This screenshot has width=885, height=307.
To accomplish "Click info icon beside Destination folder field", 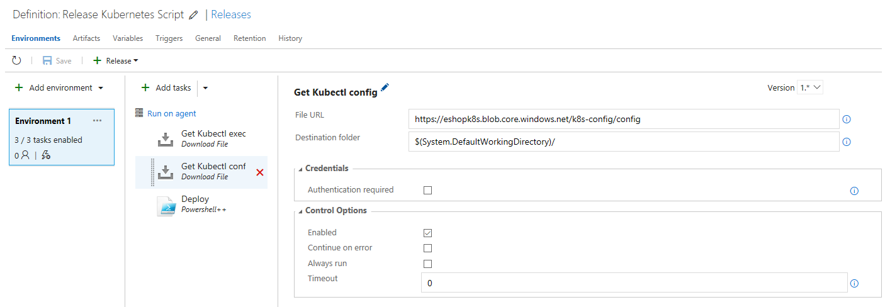I will (847, 142).
